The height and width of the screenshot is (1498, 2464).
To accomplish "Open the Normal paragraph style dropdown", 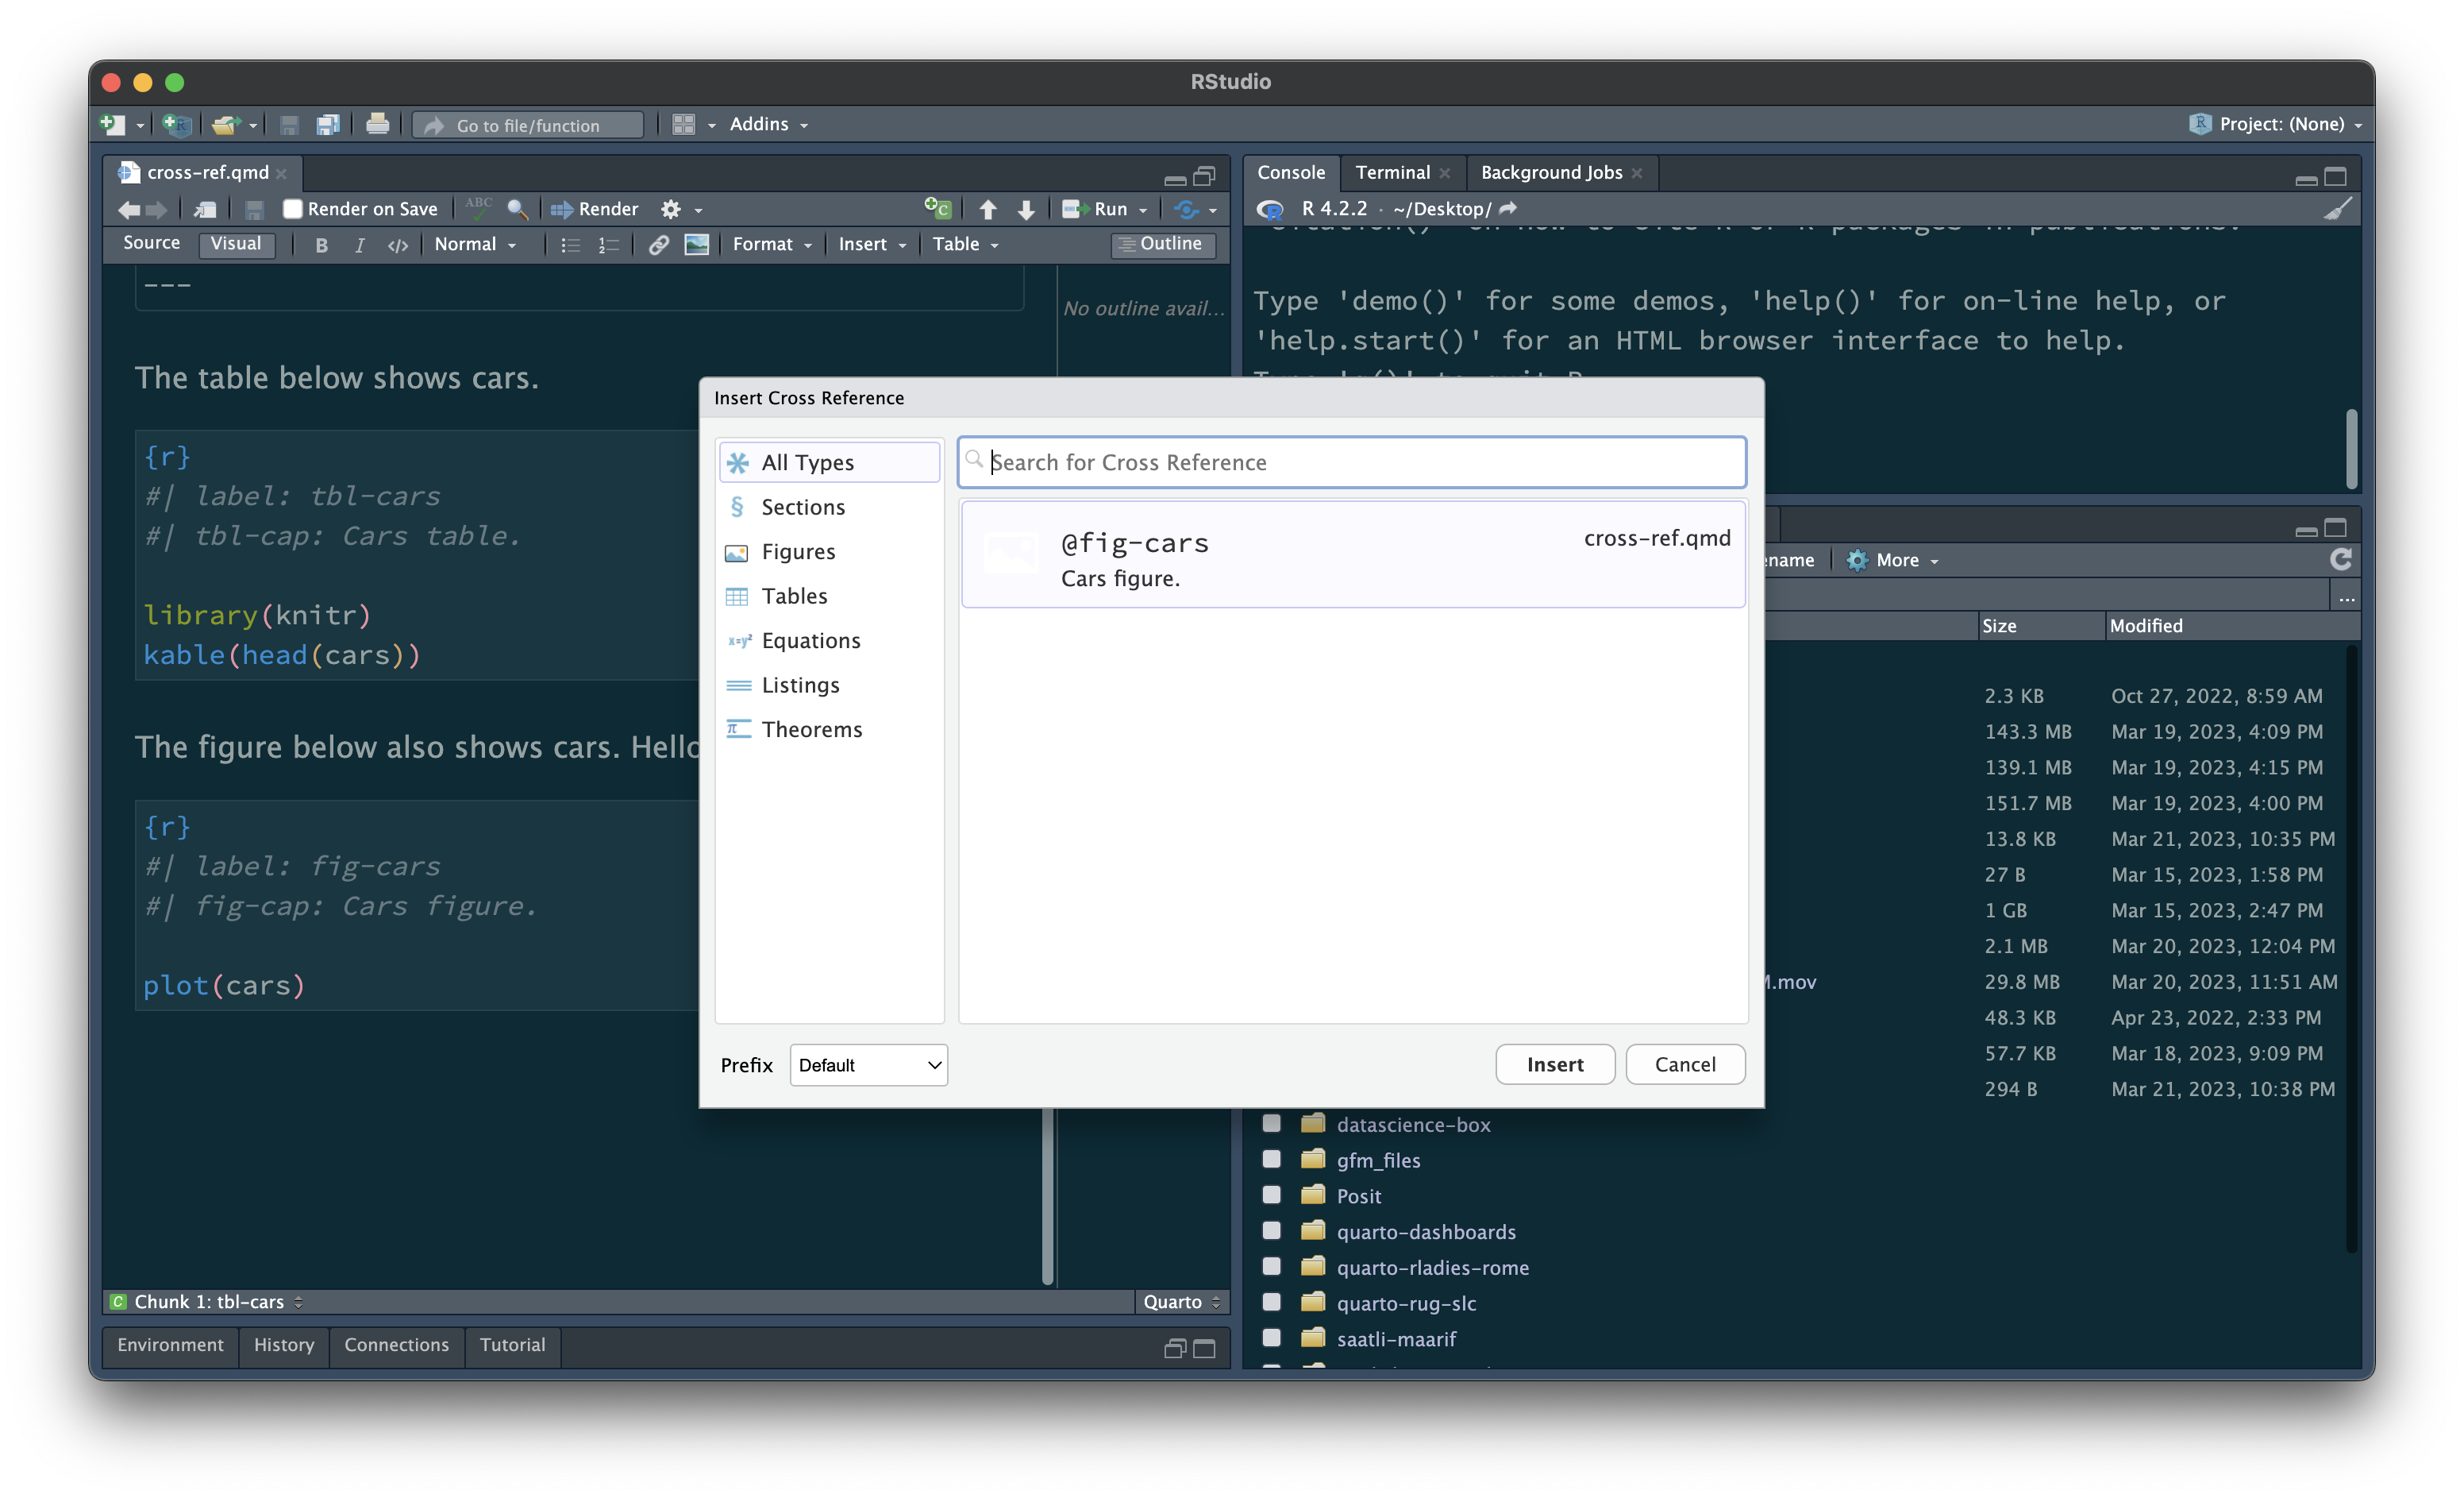I will coord(475,245).
